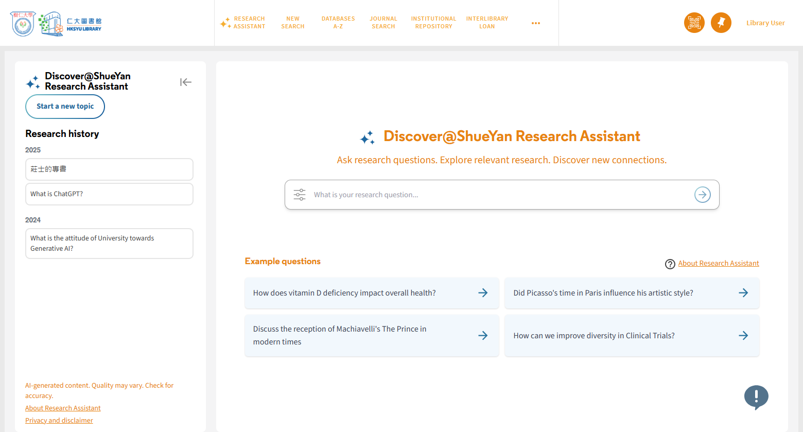803x432 pixels.
Task: Open the Research Assistant menu item
Action: pyautogui.click(x=243, y=23)
